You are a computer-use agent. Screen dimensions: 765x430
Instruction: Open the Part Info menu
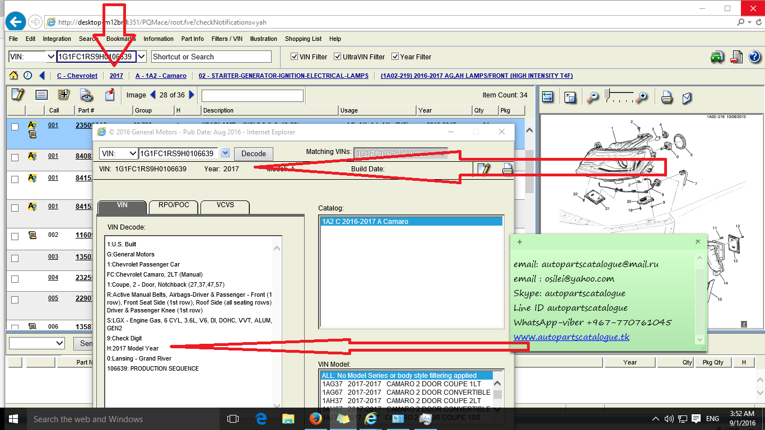(x=193, y=39)
